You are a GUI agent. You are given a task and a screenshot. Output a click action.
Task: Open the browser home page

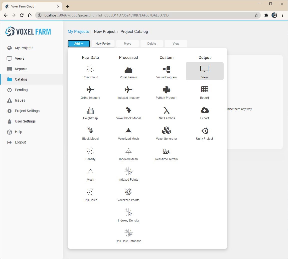pyautogui.click(x=29, y=15)
